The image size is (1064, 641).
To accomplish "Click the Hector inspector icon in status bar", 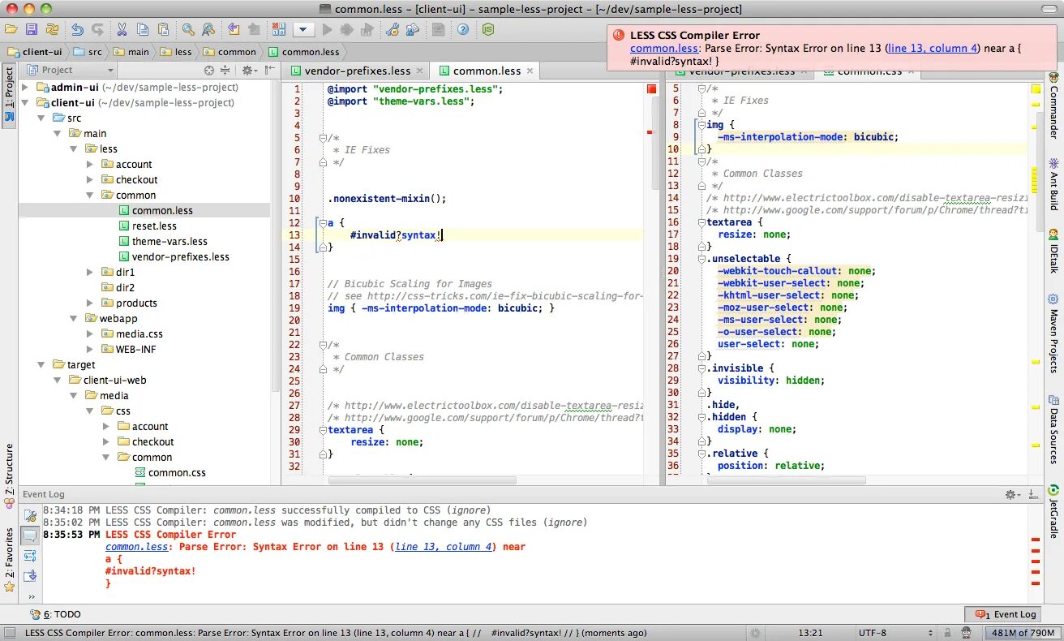I will (x=967, y=633).
